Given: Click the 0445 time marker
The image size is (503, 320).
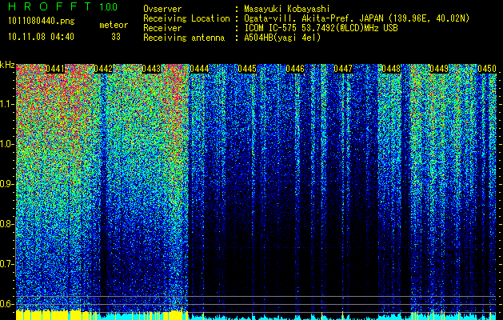Looking at the screenshot, I should [247, 69].
